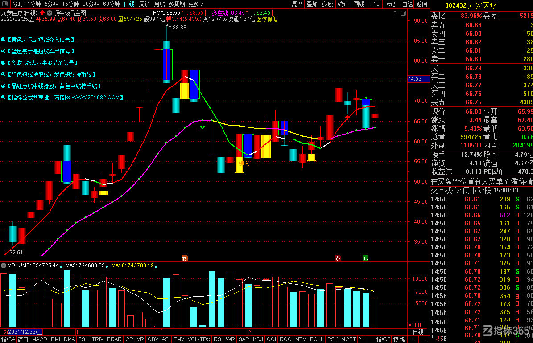This screenshot has width=533, height=343.
Task: Switch to 15分钟 period
Action: [70, 4]
